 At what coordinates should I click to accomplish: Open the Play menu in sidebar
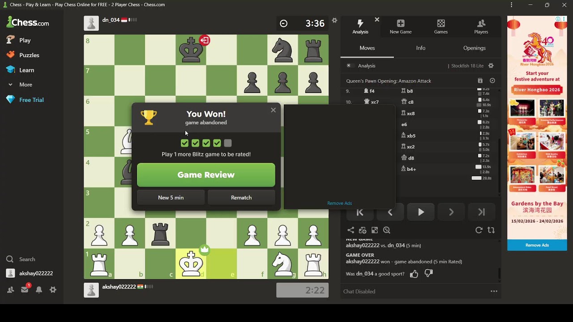tap(19, 40)
